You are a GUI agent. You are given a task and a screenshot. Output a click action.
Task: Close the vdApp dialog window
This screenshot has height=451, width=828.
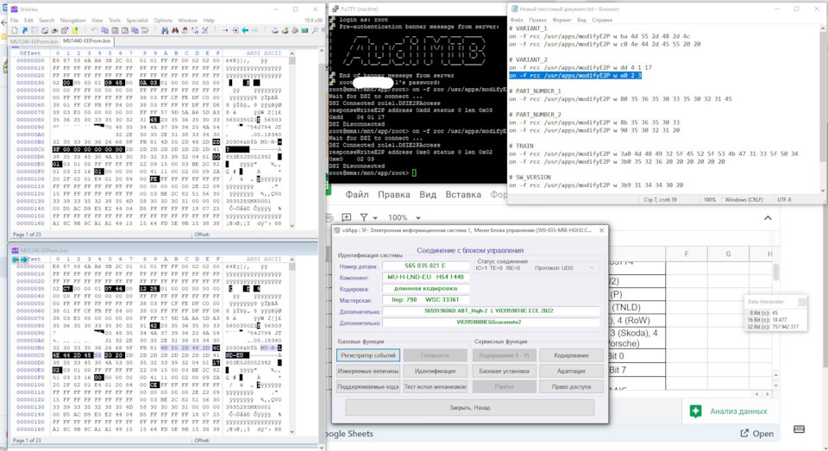(601, 230)
